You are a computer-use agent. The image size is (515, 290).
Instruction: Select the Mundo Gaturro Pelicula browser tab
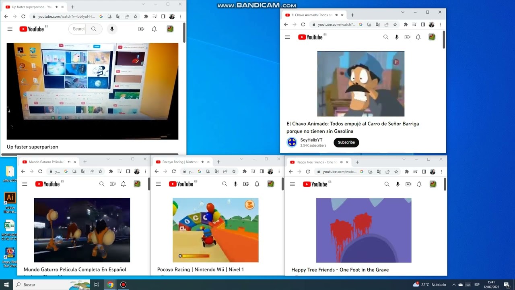coord(49,162)
